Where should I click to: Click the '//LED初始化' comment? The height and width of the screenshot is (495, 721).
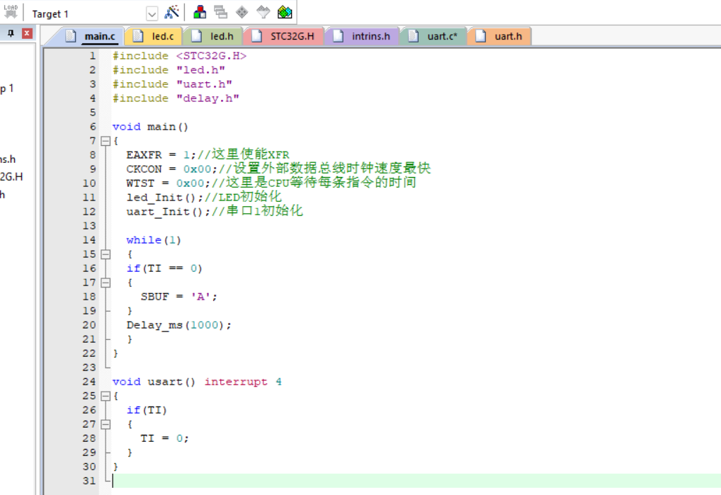coord(243,197)
